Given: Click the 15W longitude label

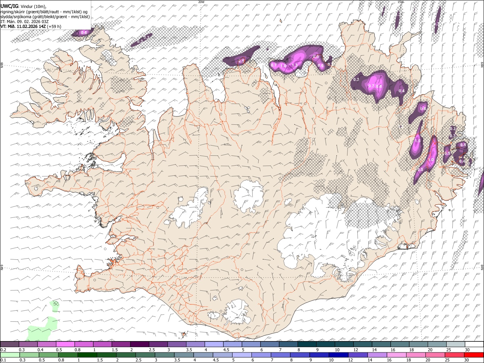Looking at the screenshot, I should 401,2.
